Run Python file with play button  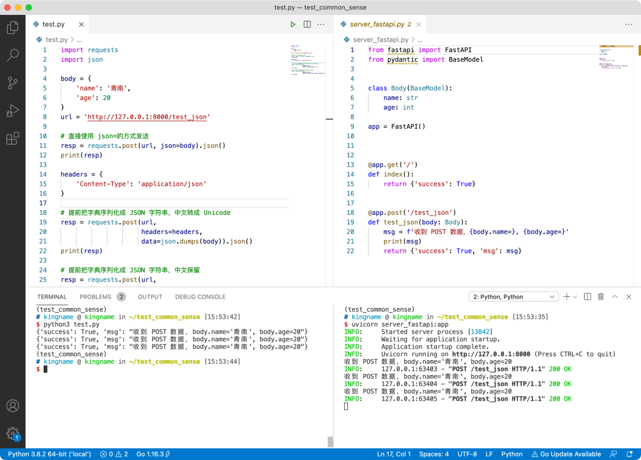[x=293, y=24]
